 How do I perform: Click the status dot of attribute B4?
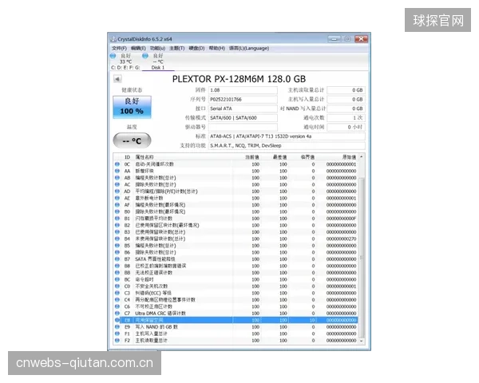(117, 239)
